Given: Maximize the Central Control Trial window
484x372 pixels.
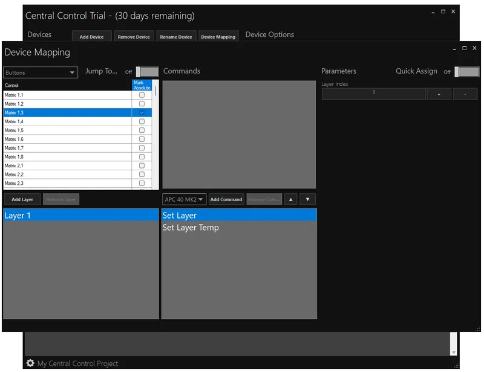Looking at the screenshot, I should click(x=443, y=11).
